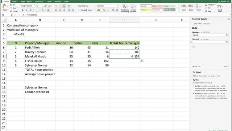Screen dimensions: 232x131
Task: Click the Wrap Text button
Action: (x=83, y=6)
